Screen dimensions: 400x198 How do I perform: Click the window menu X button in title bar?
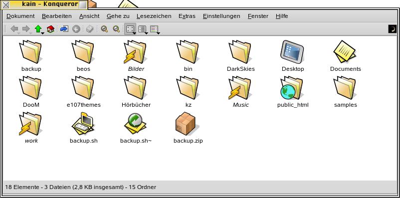pos(5,4)
